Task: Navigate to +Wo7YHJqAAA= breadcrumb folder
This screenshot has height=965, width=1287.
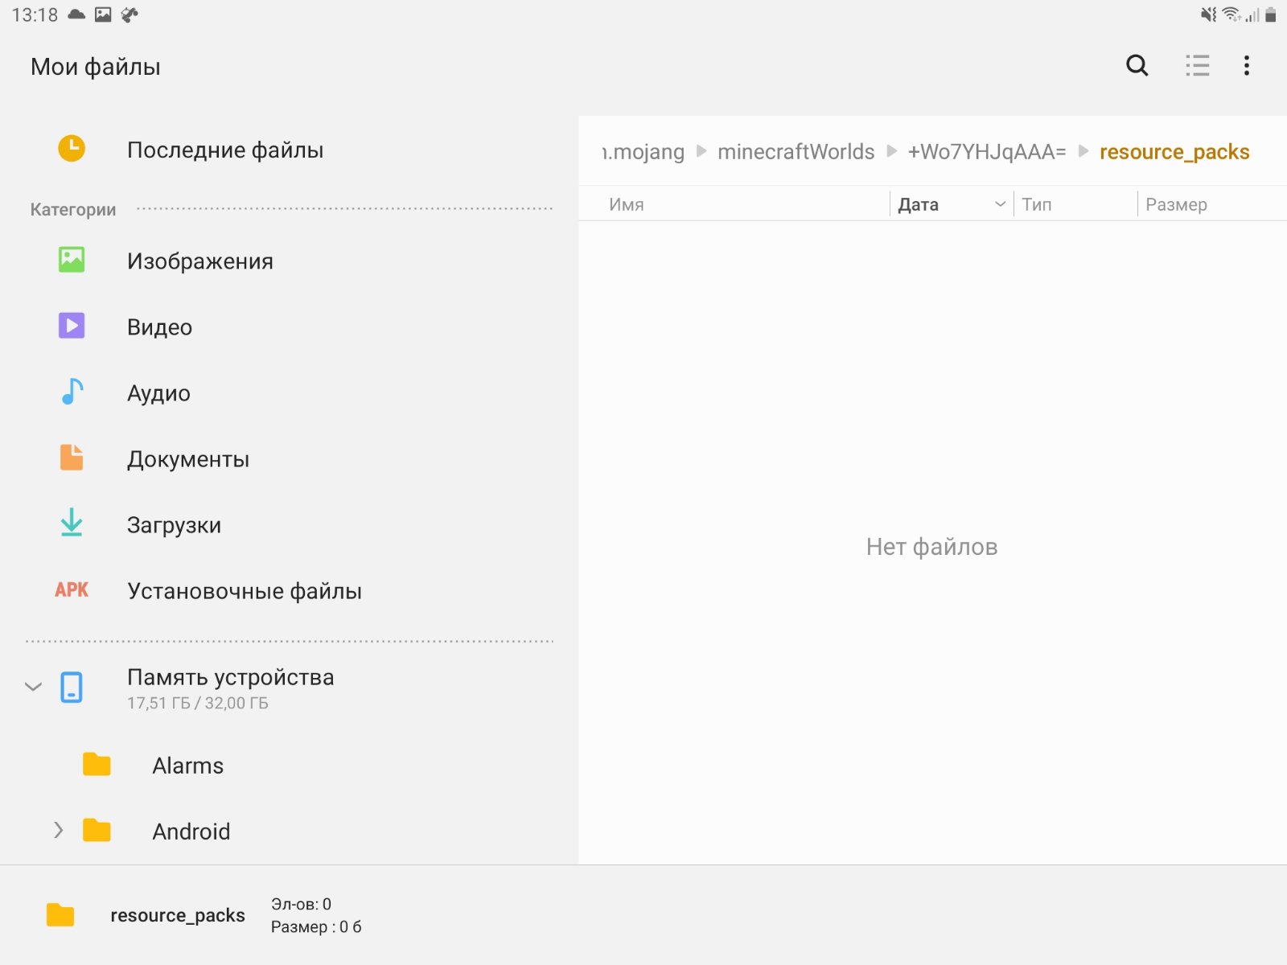Action: click(986, 152)
